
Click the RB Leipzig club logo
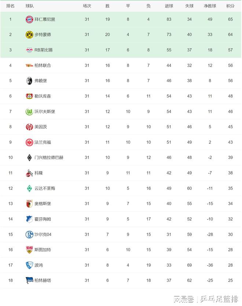(x=29, y=50)
